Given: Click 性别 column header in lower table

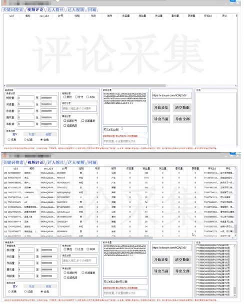Looking at the screenshot, I should pyautogui.click(x=81, y=168).
